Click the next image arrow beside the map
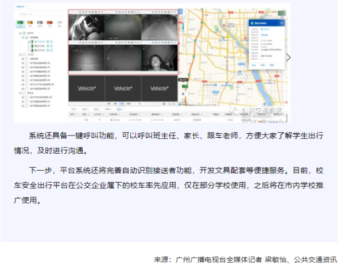 coord(288,58)
